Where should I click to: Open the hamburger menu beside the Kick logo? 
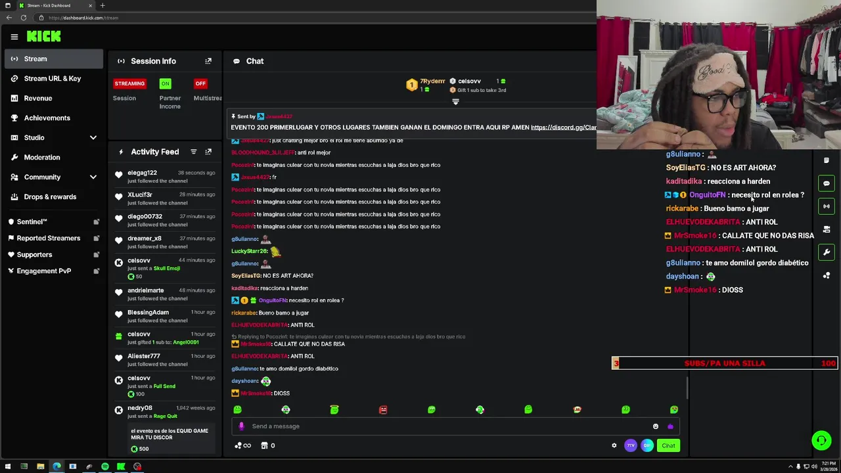coord(14,37)
